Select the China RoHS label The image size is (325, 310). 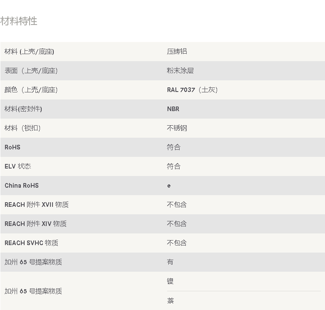(x=22, y=186)
